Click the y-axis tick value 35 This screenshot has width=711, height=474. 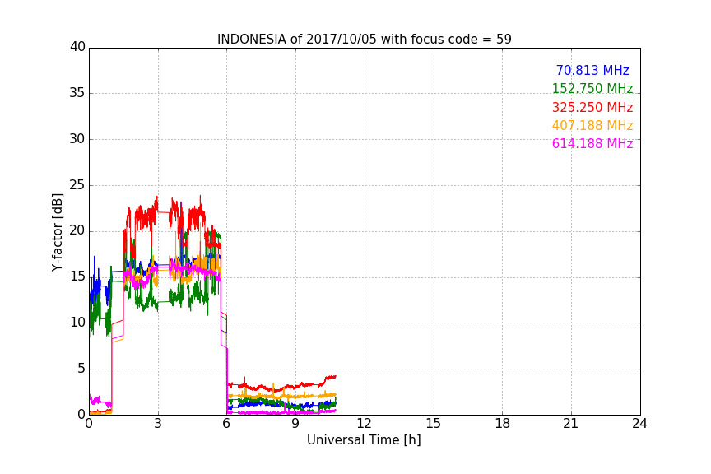click(77, 93)
